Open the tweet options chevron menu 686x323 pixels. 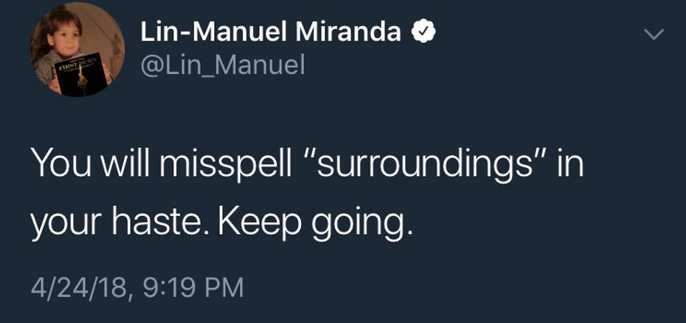coord(652,34)
